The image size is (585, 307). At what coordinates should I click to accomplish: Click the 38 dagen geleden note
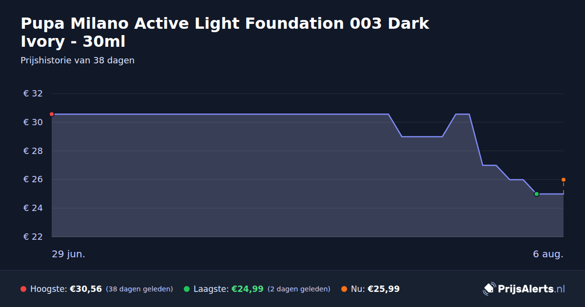(x=139, y=289)
